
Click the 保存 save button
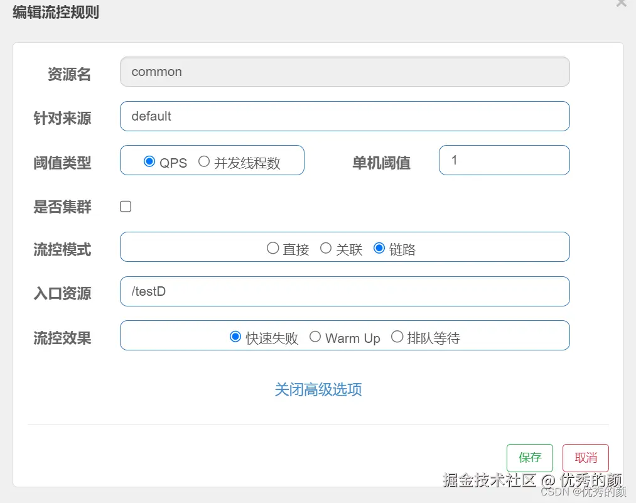529,458
